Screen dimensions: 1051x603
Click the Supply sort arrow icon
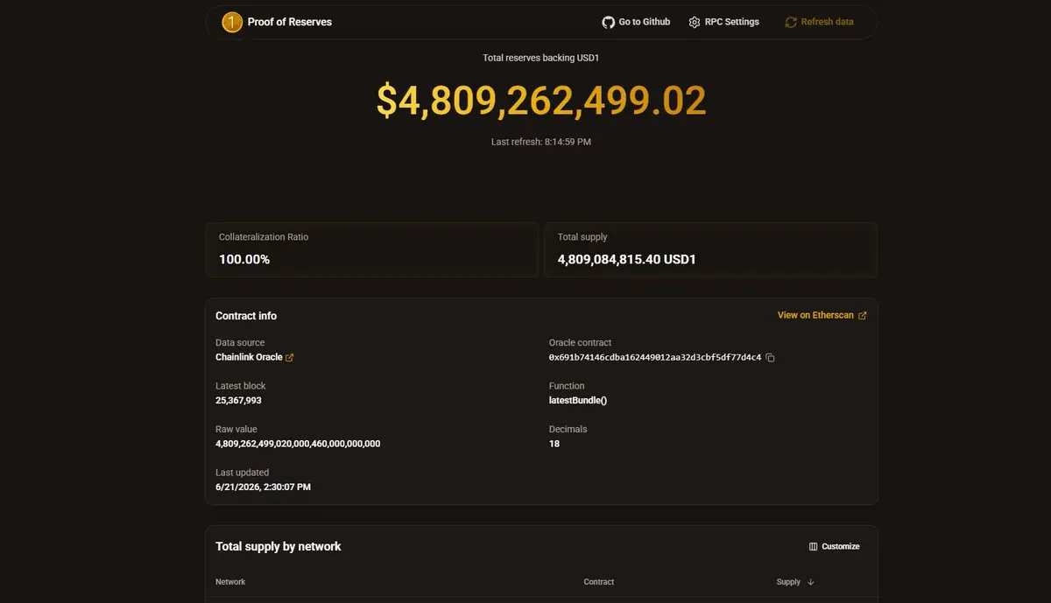810,582
